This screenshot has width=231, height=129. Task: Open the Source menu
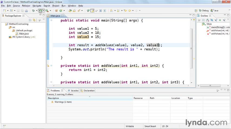coord(16,6)
